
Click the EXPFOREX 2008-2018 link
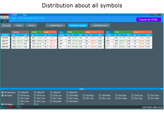click(152, 107)
